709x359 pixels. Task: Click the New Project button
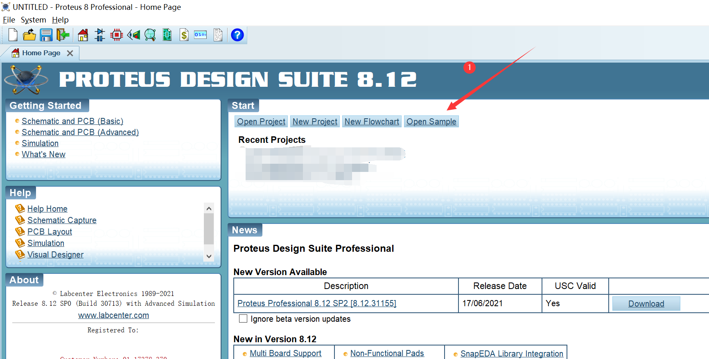tap(315, 122)
